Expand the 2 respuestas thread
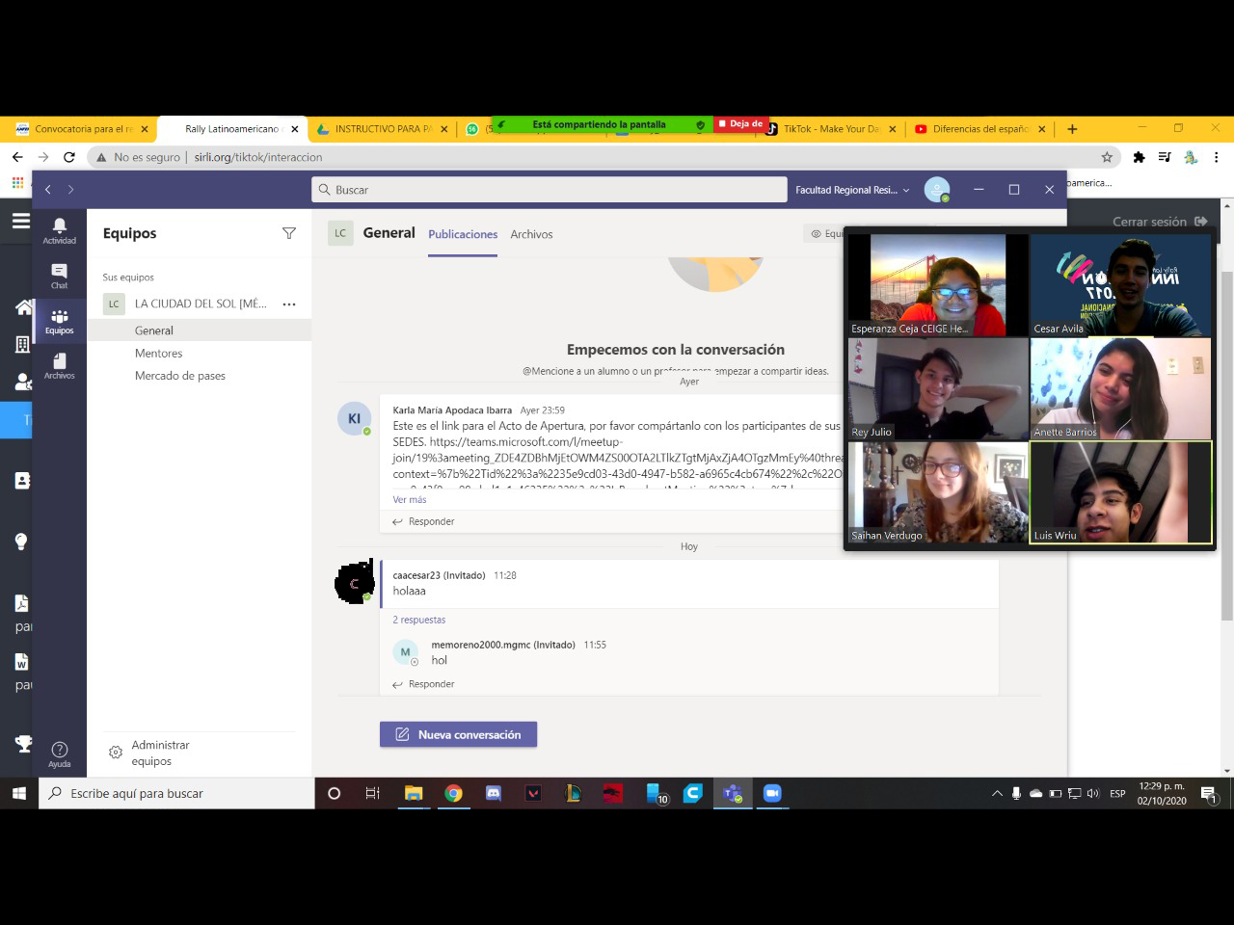1234x925 pixels. coord(418,620)
